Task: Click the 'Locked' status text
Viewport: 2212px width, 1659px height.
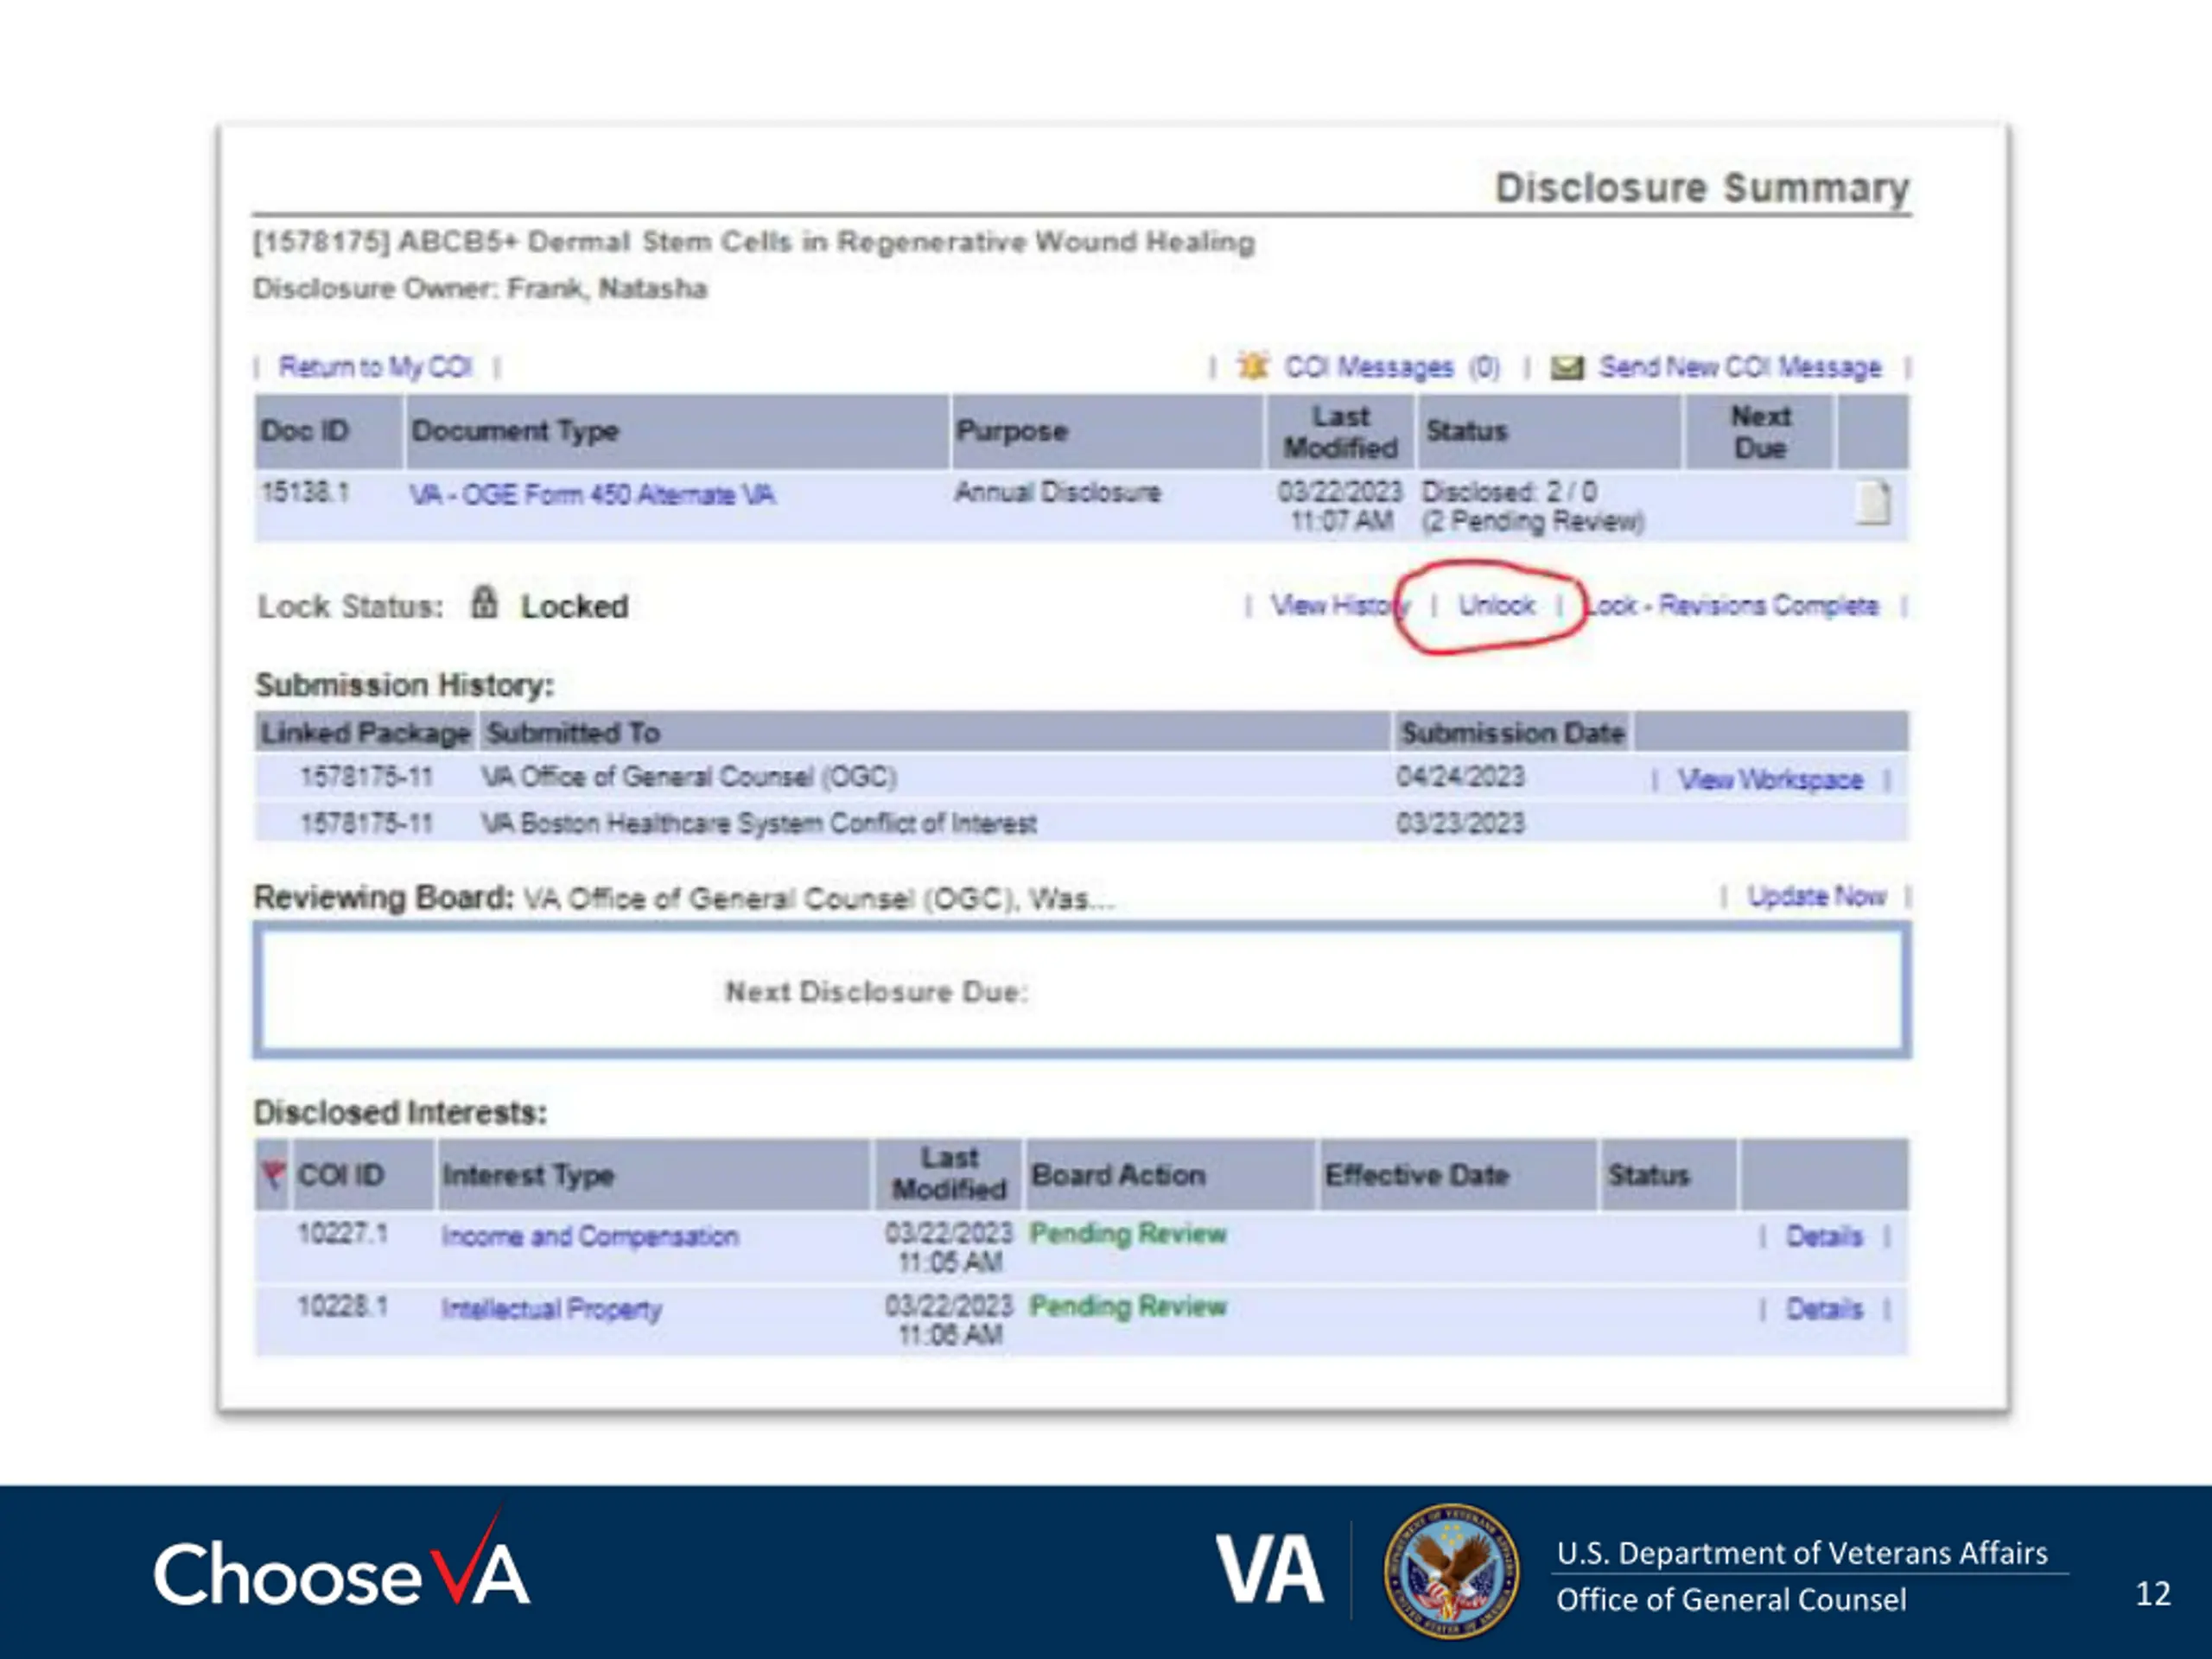Action: 575,607
